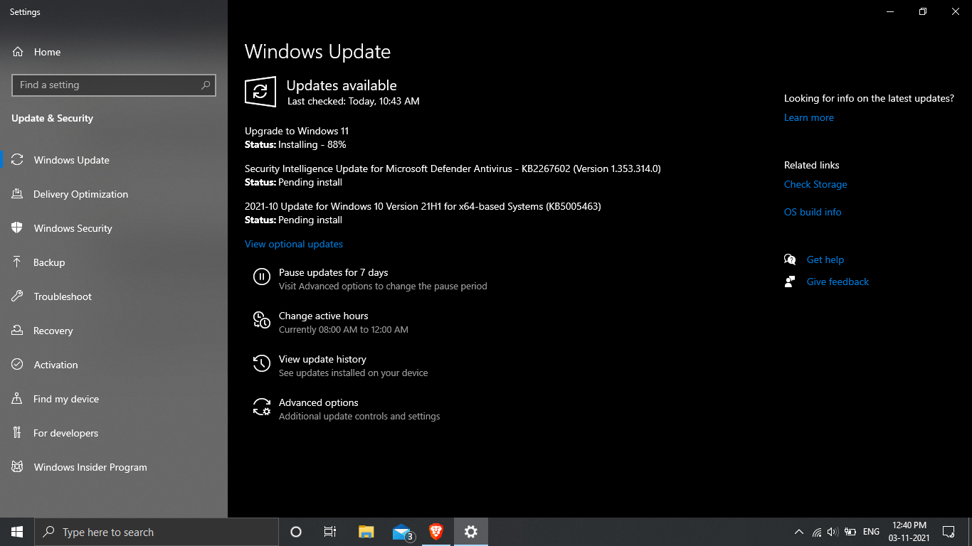
Task: Launch Brave browser from the taskbar
Action: point(435,532)
